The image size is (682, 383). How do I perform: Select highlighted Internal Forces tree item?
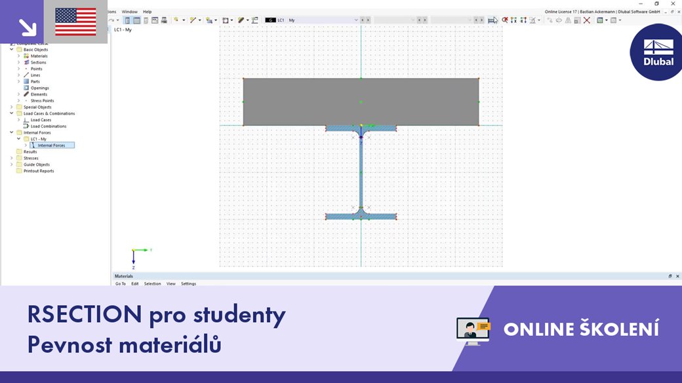click(x=52, y=145)
